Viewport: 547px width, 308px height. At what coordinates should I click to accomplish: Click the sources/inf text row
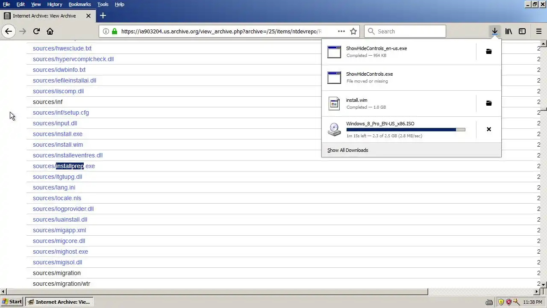[x=47, y=102]
